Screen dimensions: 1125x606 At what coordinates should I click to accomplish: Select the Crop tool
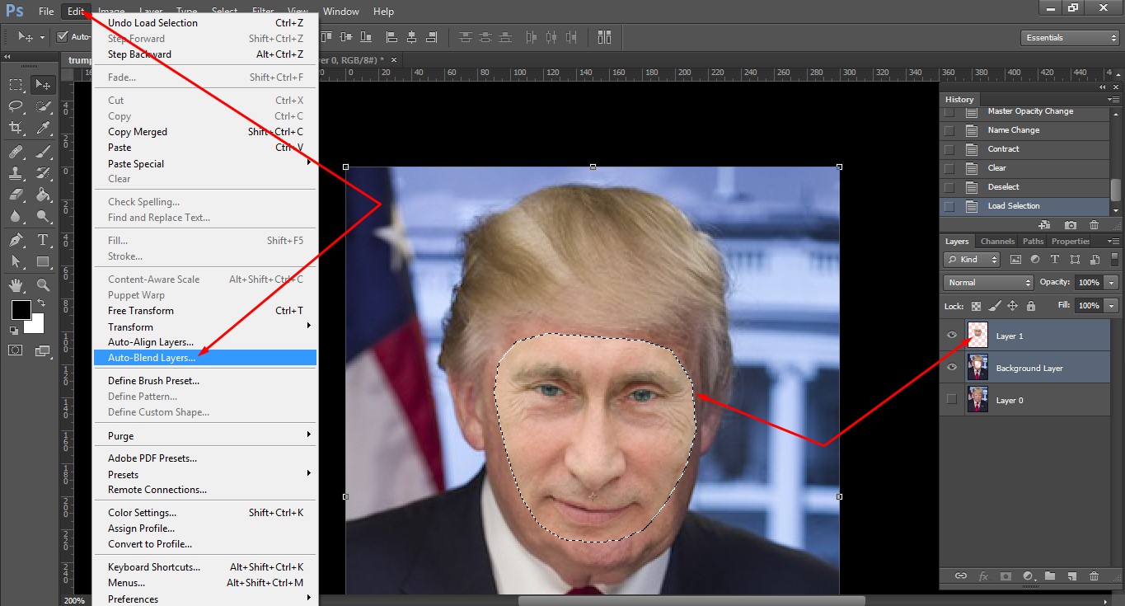pyautogui.click(x=16, y=128)
